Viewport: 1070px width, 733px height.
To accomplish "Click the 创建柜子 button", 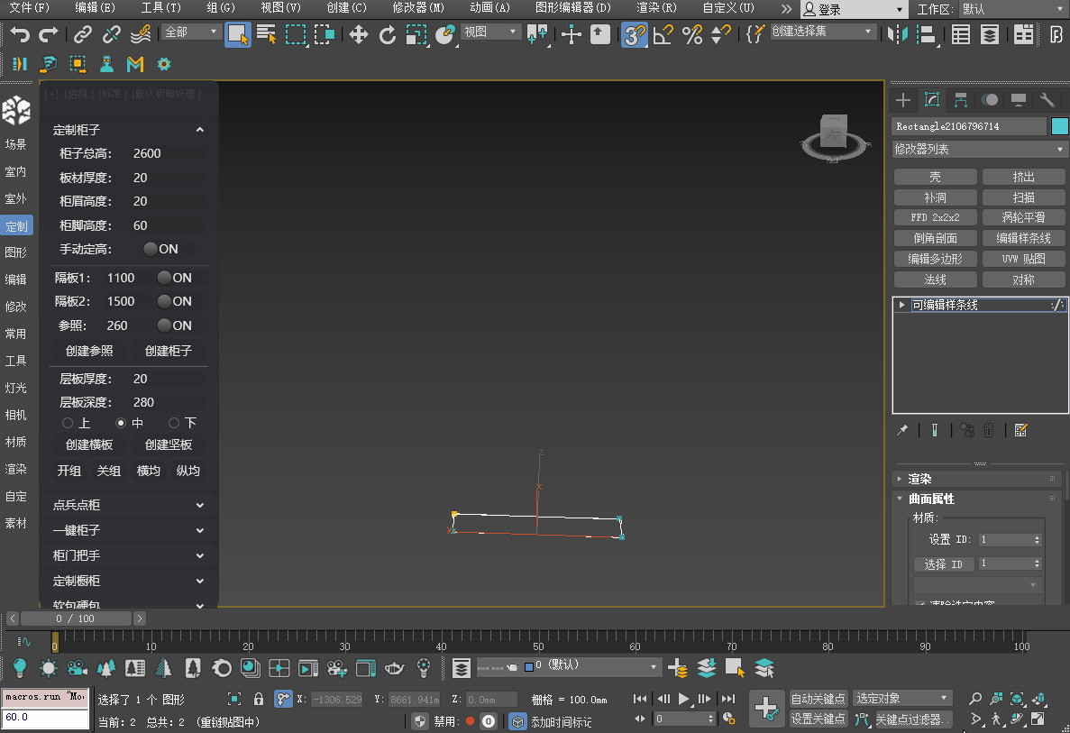I will [x=169, y=351].
